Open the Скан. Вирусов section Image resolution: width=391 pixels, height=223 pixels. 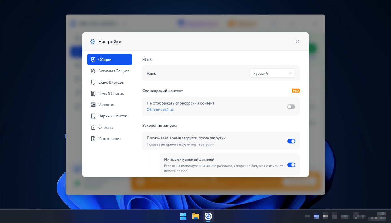coord(110,82)
